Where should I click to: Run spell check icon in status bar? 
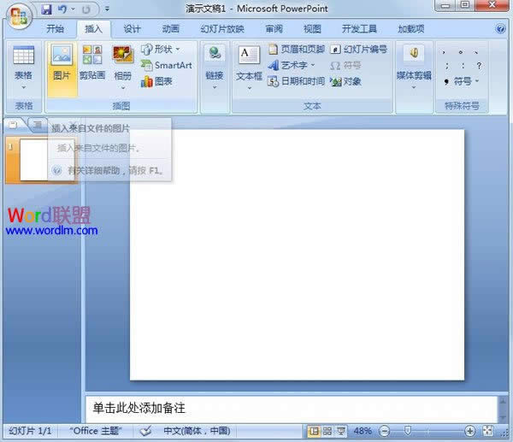tap(145, 431)
